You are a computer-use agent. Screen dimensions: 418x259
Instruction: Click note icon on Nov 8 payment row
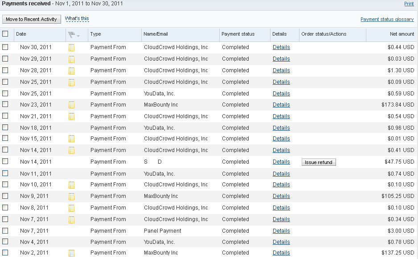71,208
